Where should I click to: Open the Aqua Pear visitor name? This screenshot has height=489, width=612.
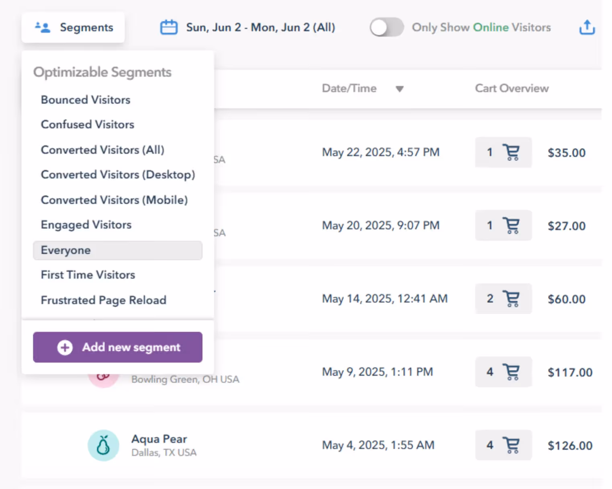pos(159,439)
